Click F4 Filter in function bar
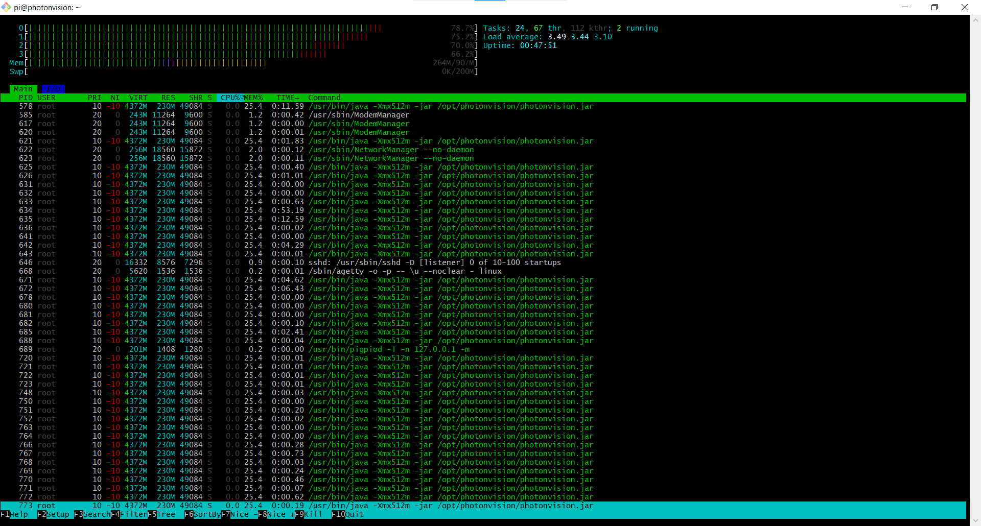This screenshot has width=981, height=526. coord(129,514)
